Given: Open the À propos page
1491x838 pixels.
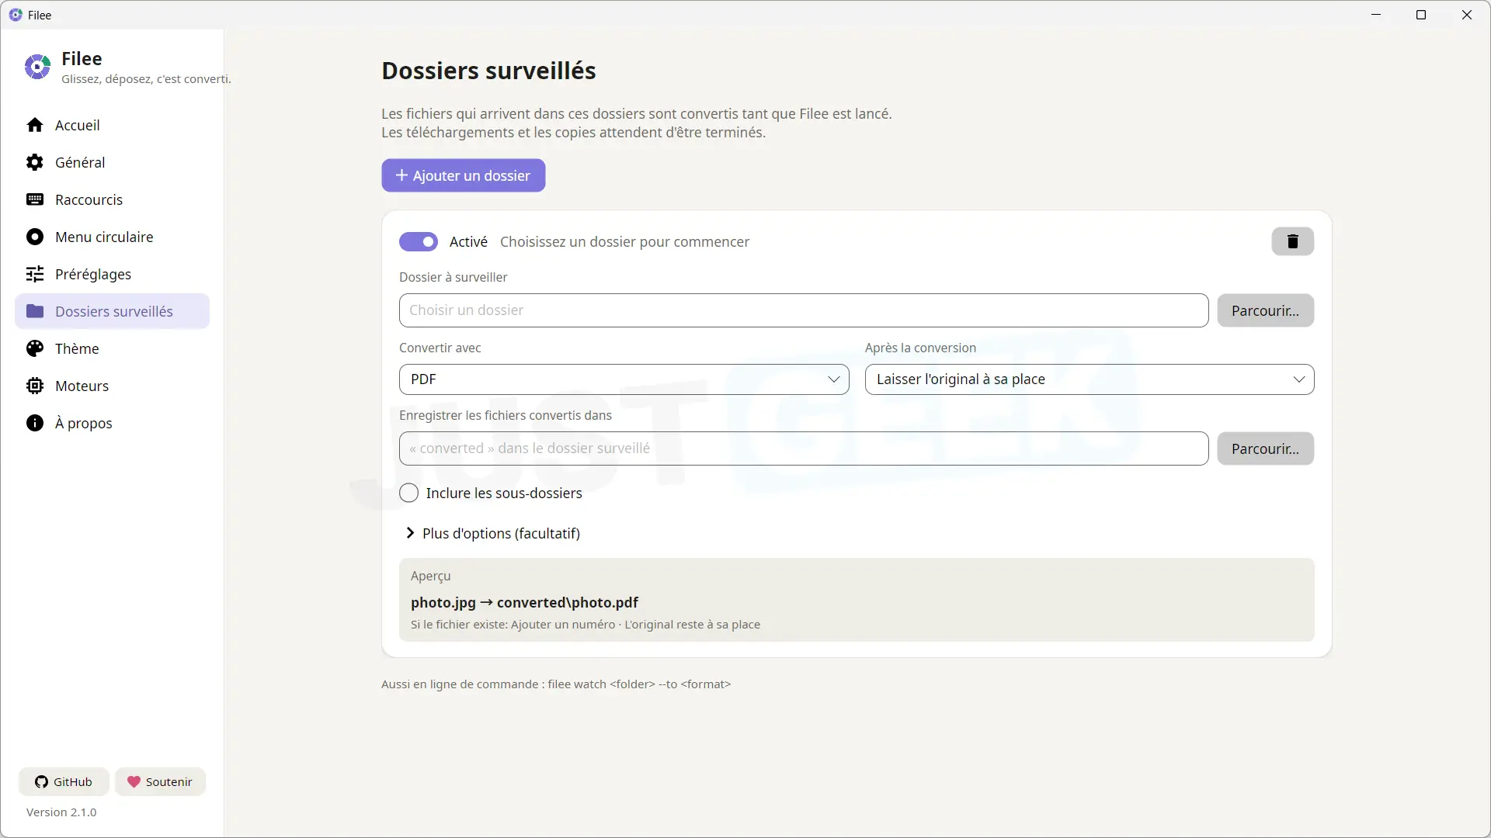Looking at the screenshot, I should click(x=112, y=423).
